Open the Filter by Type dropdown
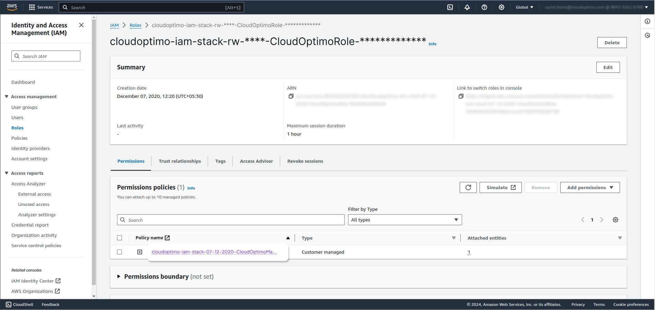Screen dimensions: 655x310 click(405, 220)
